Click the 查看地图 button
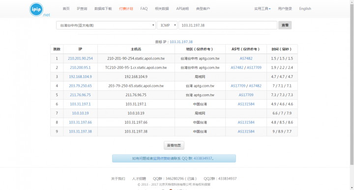Viewport: 354px width, 190px height. (174, 145)
